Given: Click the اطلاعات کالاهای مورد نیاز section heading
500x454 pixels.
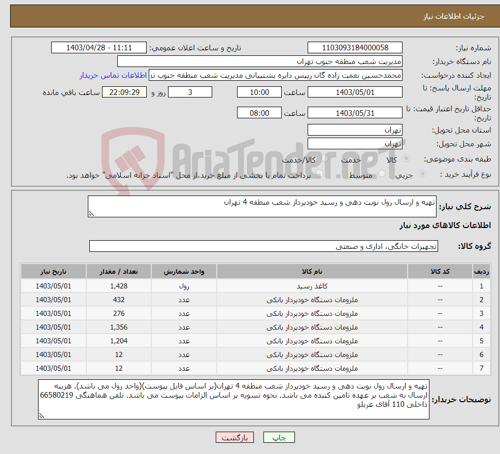Looking at the screenshot, I should [x=445, y=225].
